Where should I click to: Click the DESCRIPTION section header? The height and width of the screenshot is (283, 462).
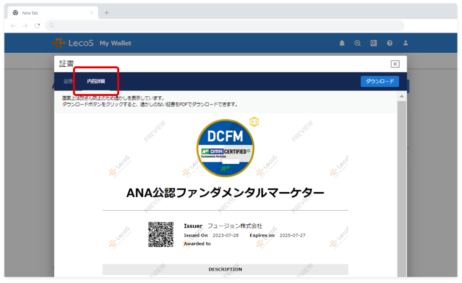pyautogui.click(x=225, y=269)
